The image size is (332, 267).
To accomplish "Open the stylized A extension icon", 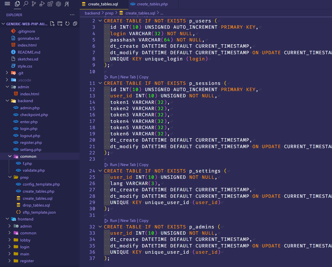I will click(x=67, y=4).
